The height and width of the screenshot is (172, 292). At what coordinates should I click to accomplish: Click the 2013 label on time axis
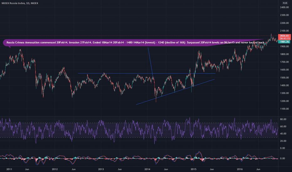click(x=101, y=169)
